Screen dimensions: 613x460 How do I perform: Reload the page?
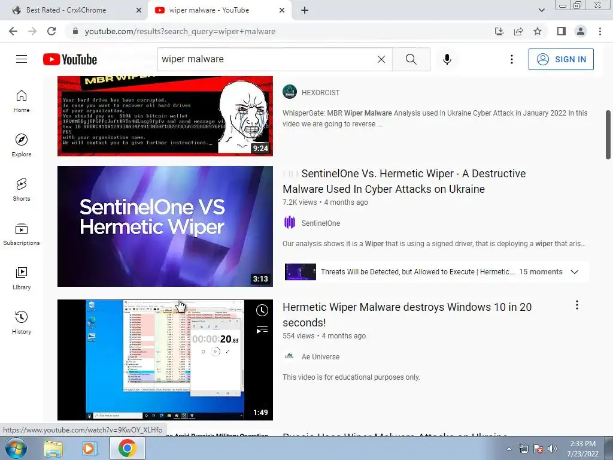[51, 31]
